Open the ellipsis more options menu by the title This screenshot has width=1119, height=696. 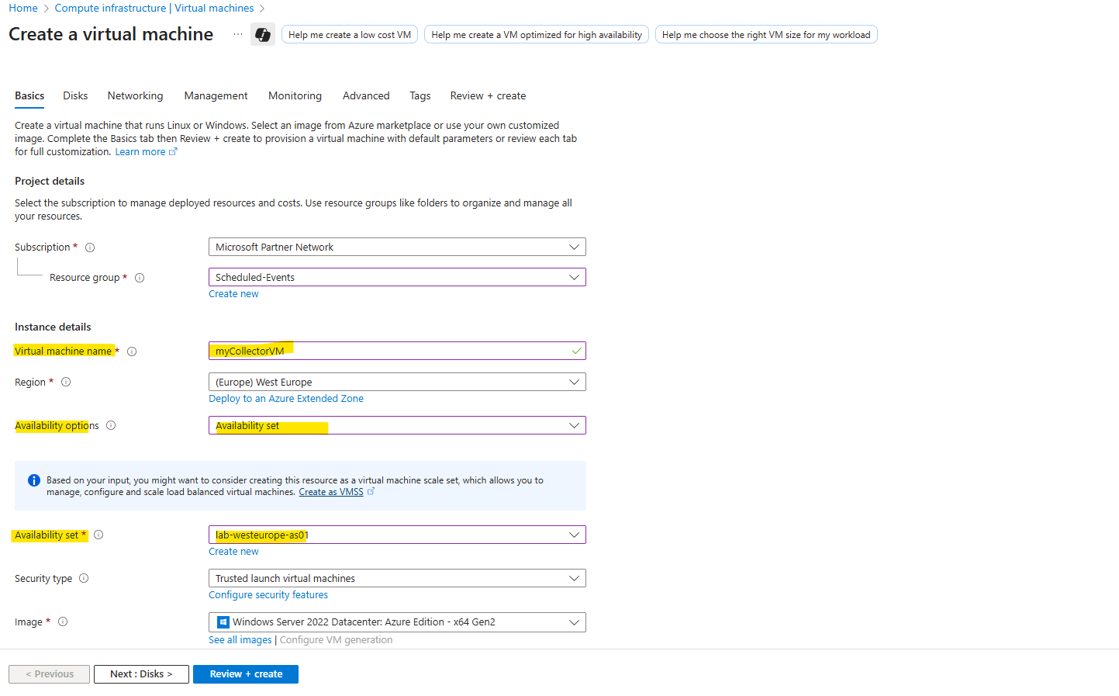click(x=238, y=34)
